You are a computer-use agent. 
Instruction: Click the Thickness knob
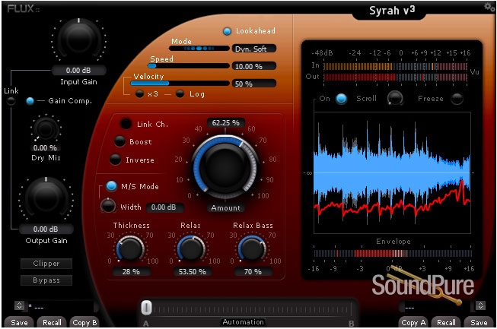[131, 248]
